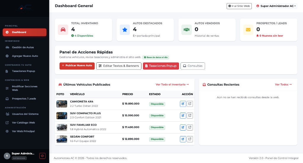Click the CAMIONETA 4X4 vehicle thumbnail
This screenshot has width=303, height=163.
coord(62,104)
